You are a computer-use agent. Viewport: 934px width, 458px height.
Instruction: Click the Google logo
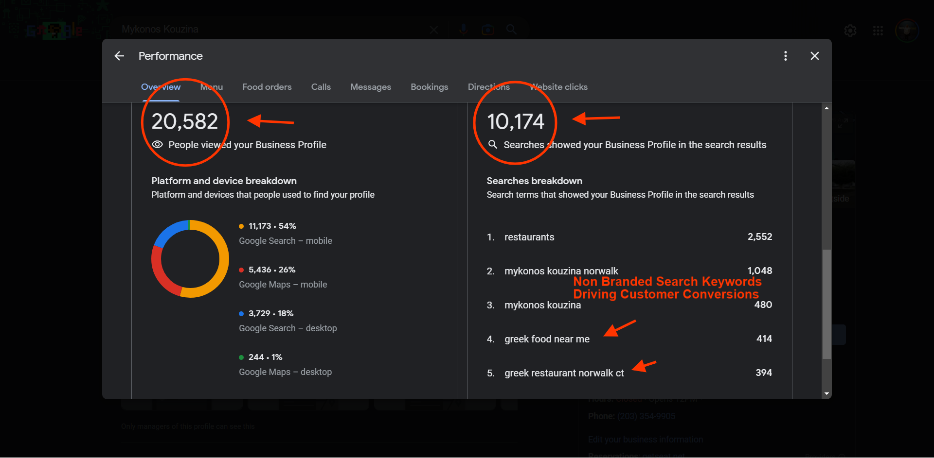[54, 30]
